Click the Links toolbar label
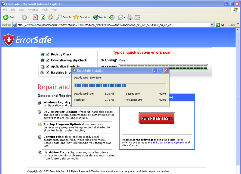 pyautogui.click(x=232, y=25)
